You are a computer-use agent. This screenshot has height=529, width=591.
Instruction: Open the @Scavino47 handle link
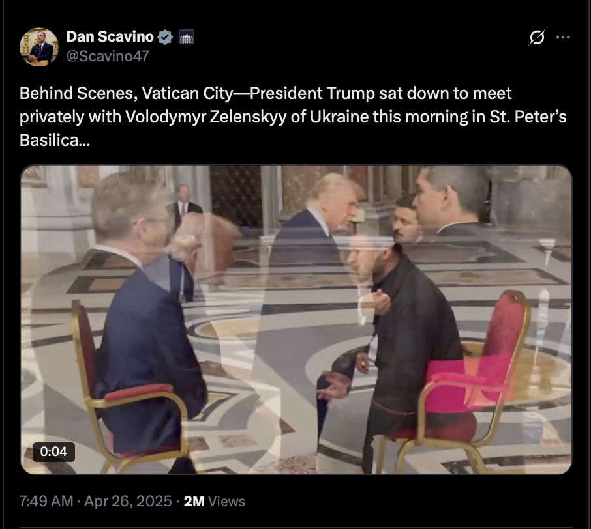click(108, 56)
